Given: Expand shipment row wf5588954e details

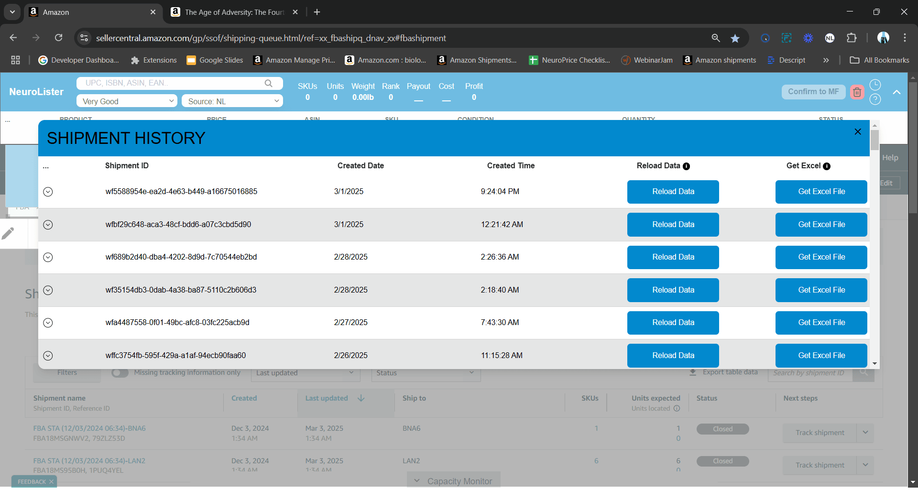Looking at the screenshot, I should 48,192.
